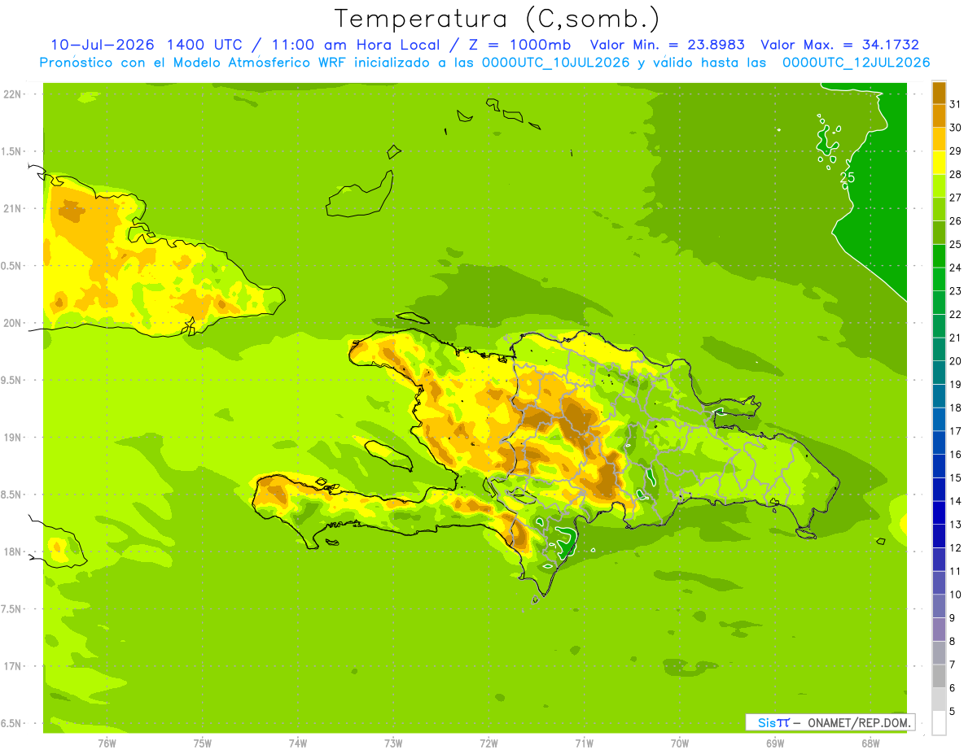Click the "20N" latitude axis label
The height and width of the screenshot is (754, 977).
pos(12,323)
